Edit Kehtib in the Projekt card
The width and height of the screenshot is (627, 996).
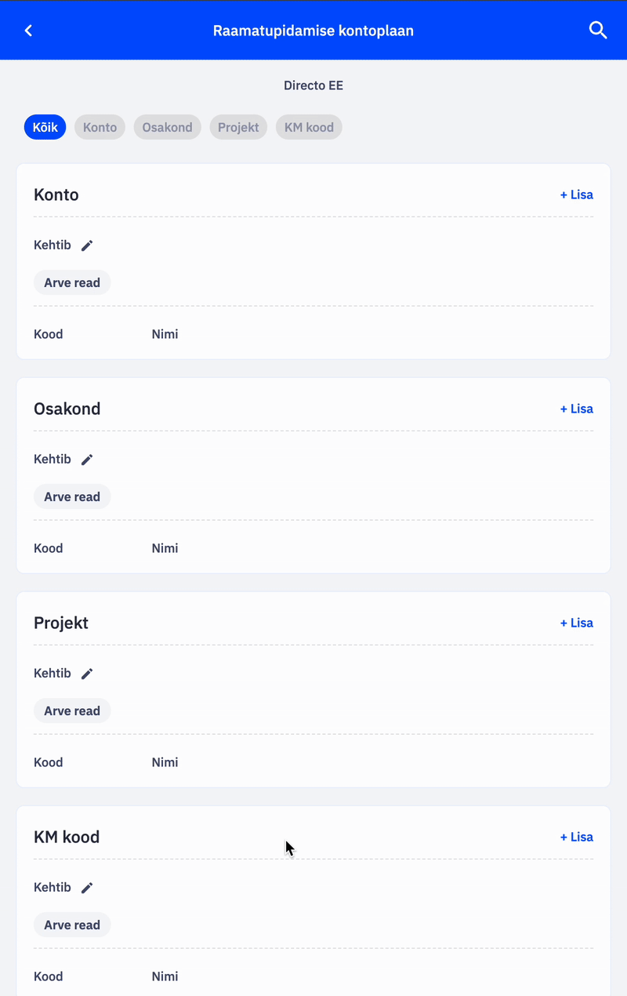[87, 674]
